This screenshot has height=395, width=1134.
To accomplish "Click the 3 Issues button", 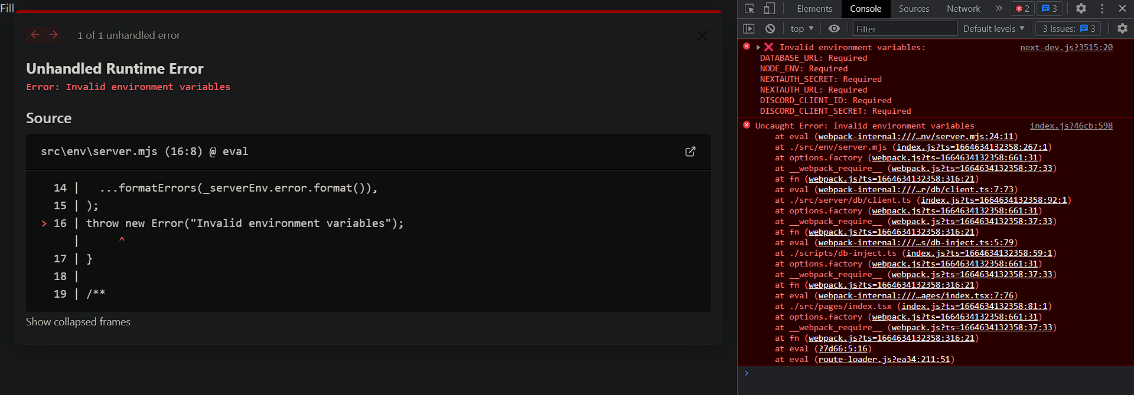I will [x=1067, y=28].
